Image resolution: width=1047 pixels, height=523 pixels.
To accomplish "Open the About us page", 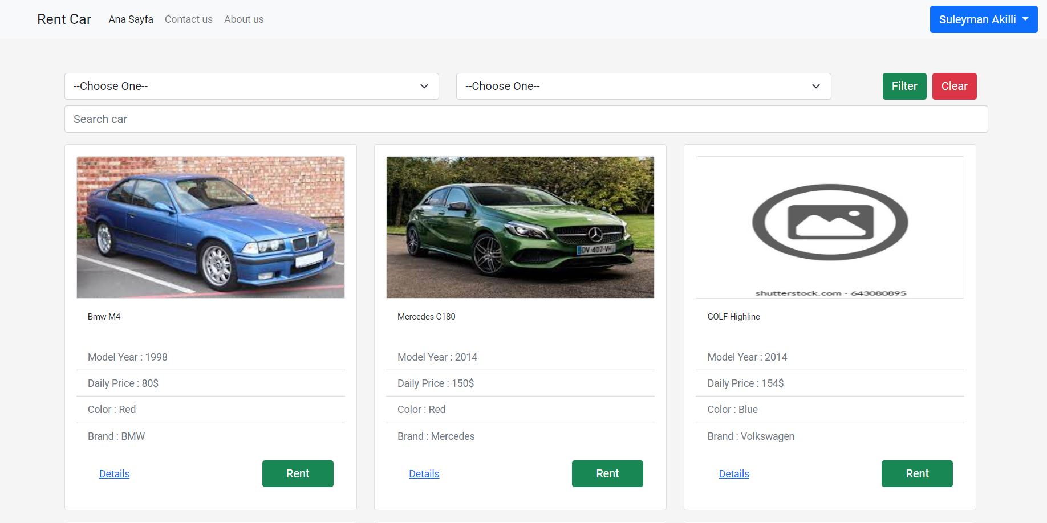I will coord(244,19).
